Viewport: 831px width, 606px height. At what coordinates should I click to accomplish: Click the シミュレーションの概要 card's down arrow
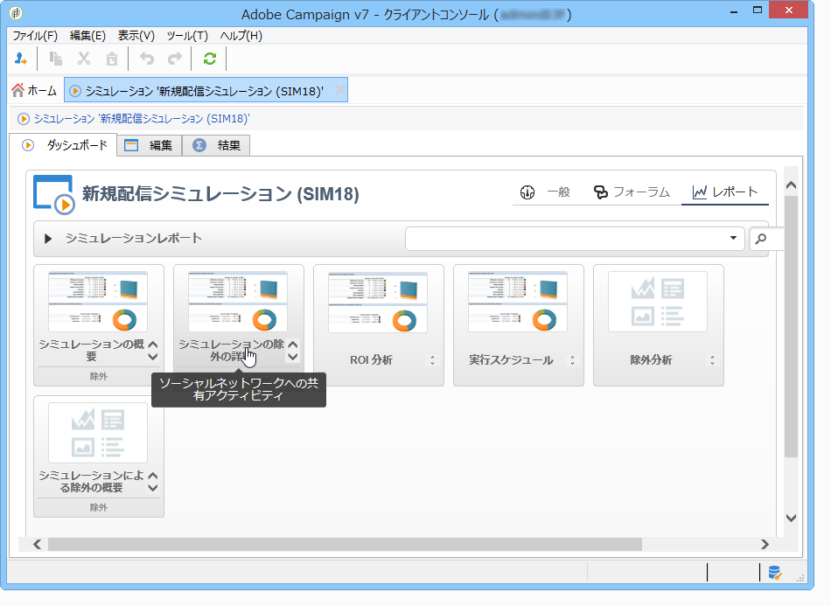coord(153,357)
